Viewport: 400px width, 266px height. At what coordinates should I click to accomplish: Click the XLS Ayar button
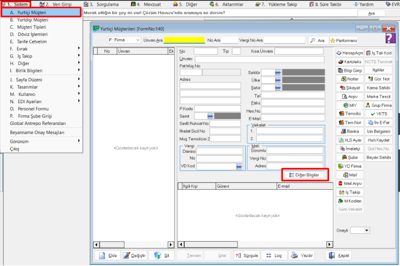pos(350,140)
